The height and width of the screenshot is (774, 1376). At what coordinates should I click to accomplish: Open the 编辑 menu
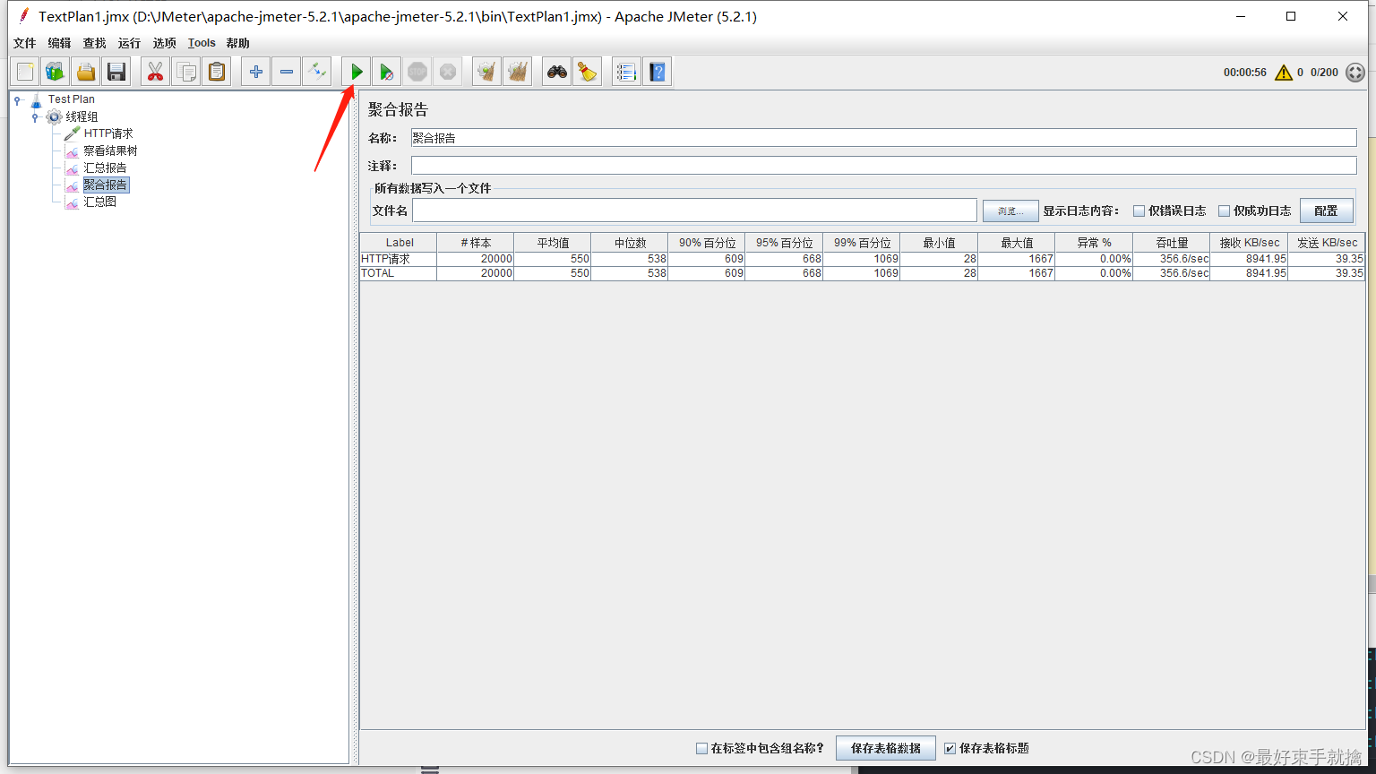pos(59,43)
